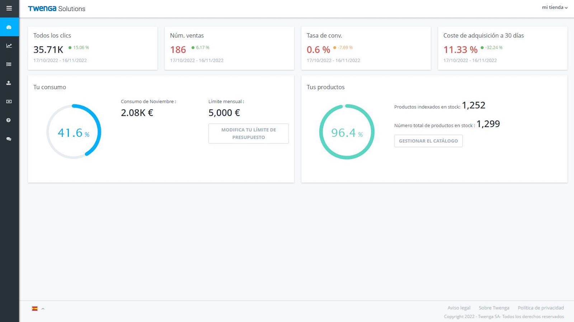Screen dimensions: 574x322
Task: Click the 1,299 total products value
Action: coord(488,124)
